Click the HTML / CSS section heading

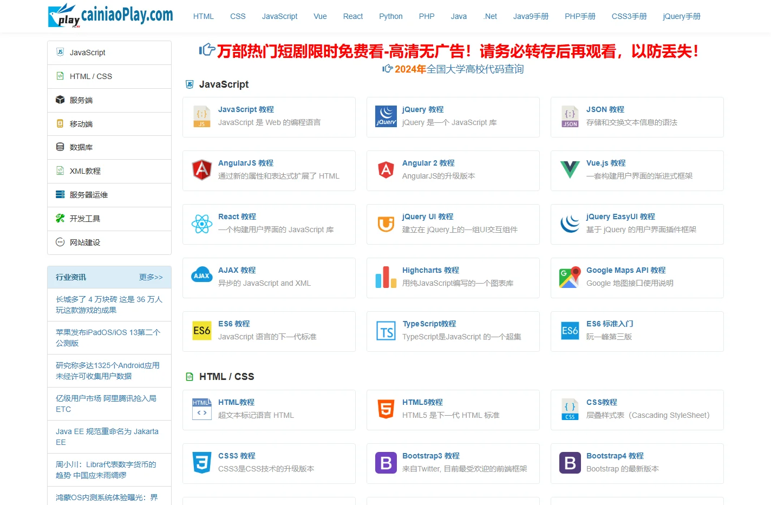click(226, 377)
